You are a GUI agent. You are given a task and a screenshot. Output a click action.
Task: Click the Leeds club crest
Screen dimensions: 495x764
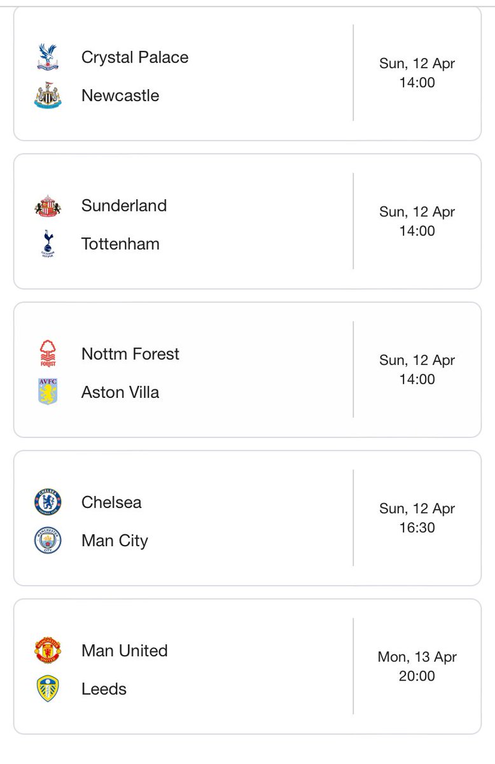[x=48, y=689]
